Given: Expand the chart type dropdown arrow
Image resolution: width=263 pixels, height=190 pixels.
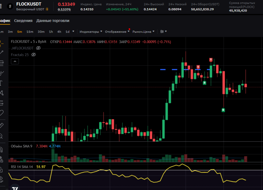Looking at the screenshot, I should [x=166, y=31].
